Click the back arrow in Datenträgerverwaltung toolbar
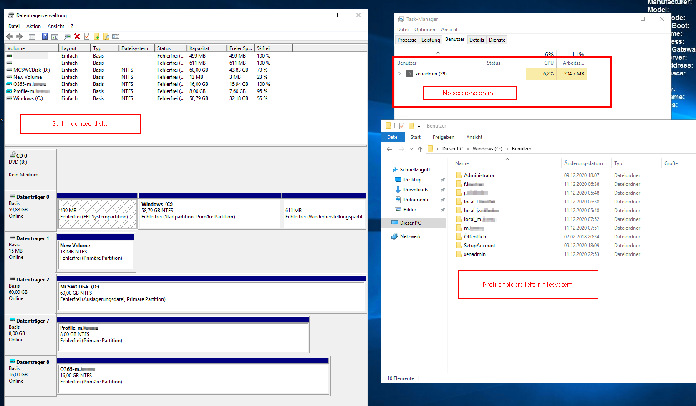 pos(10,37)
